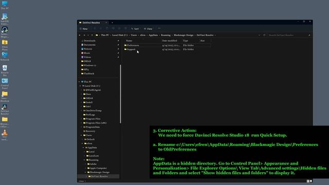Open Control Panel desktop shortcut
329x185 pixels.
click(x=5, y=83)
